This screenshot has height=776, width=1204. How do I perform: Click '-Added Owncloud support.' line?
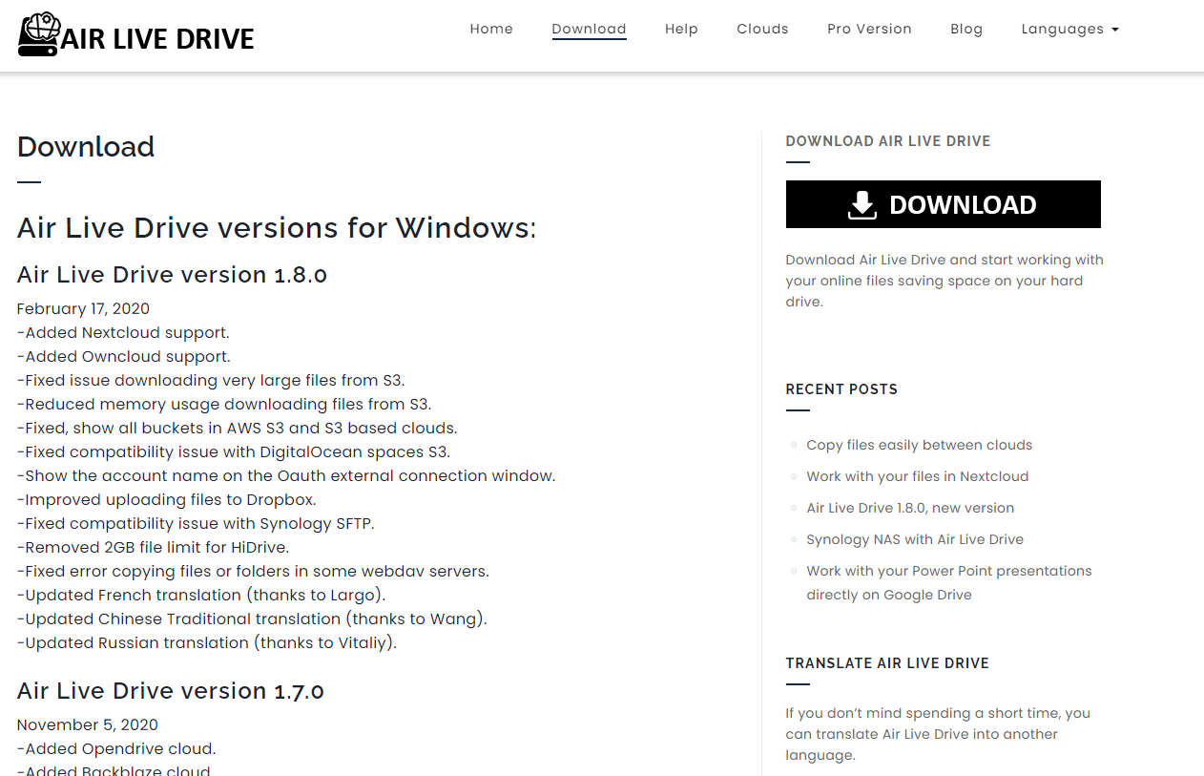point(124,356)
